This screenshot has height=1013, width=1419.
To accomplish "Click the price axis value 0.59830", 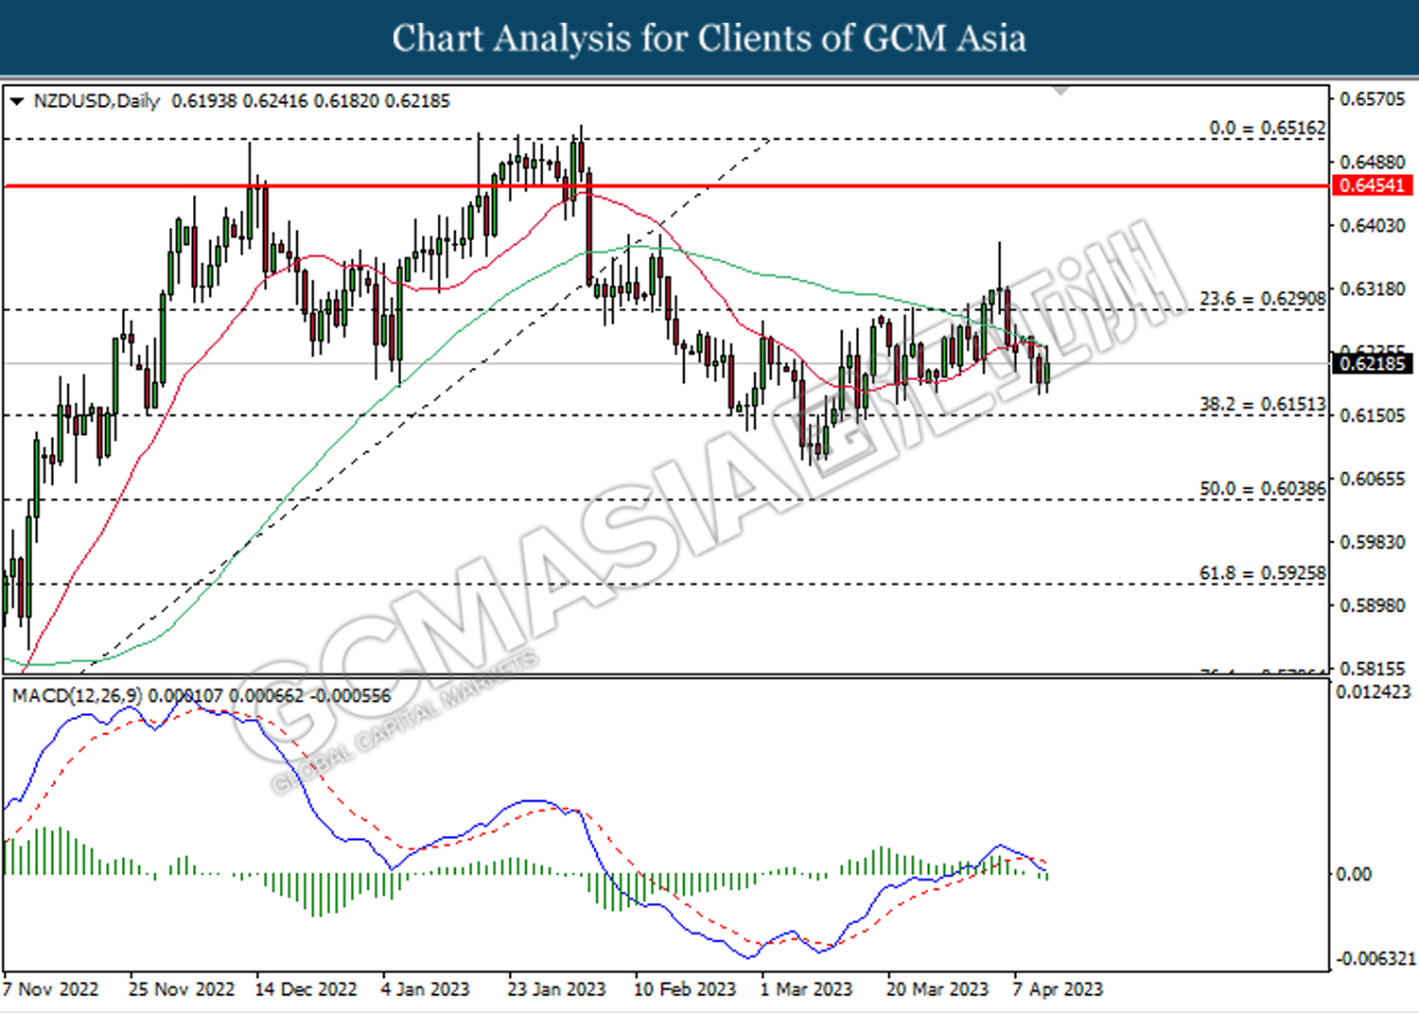I will pyautogui.click(x=1373, y=542).
